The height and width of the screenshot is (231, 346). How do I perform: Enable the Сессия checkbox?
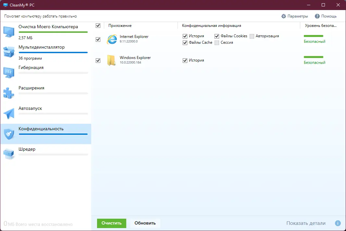coord(217,43)
